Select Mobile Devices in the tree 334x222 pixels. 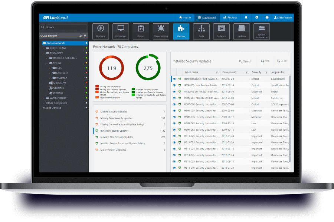52,108
